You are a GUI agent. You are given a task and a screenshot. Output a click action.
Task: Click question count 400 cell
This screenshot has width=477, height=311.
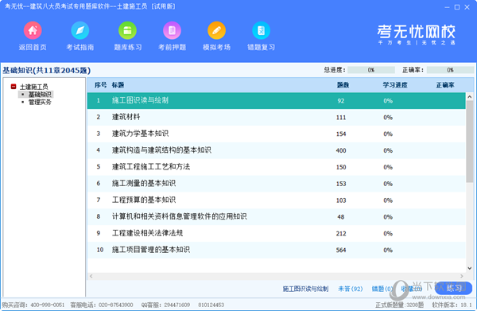[x=341, y=150]
